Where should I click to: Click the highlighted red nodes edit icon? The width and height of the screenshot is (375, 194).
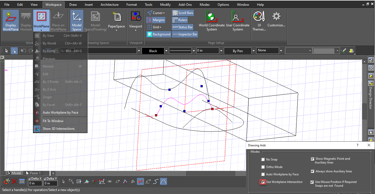pos(140,181)
